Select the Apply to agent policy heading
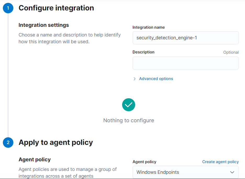Screen dimensions: 245x179 (x=56, y=143)
